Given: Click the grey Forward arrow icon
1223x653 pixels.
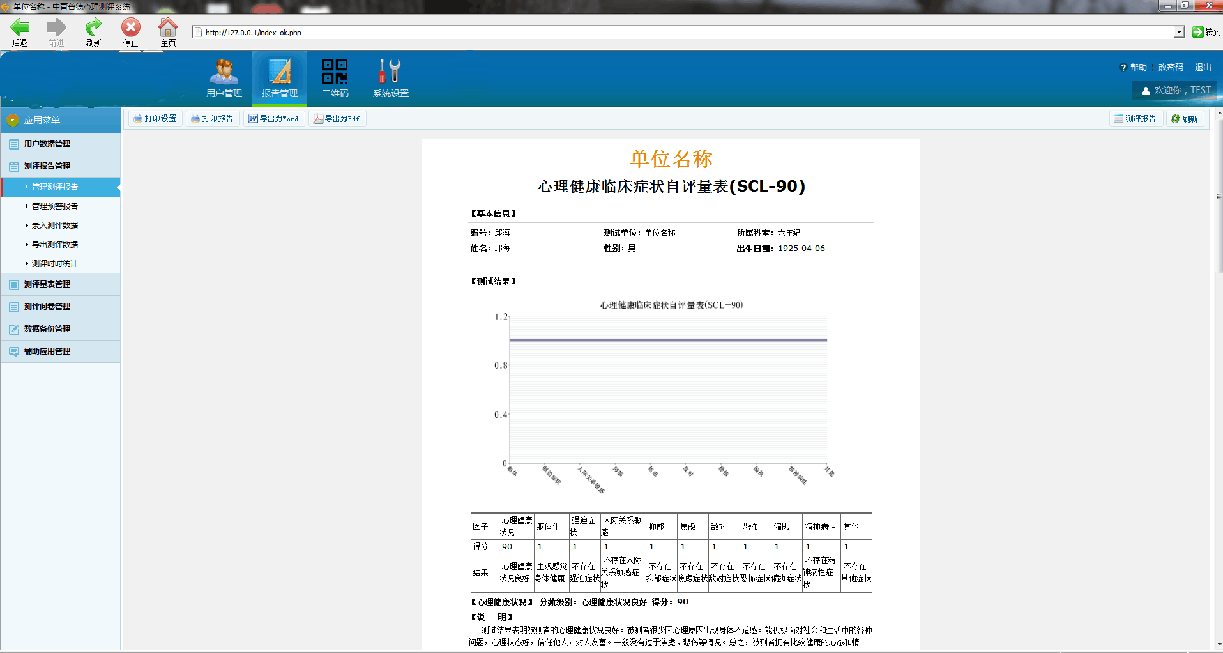Looking at the screenshot, I should [x=56, y=27].
